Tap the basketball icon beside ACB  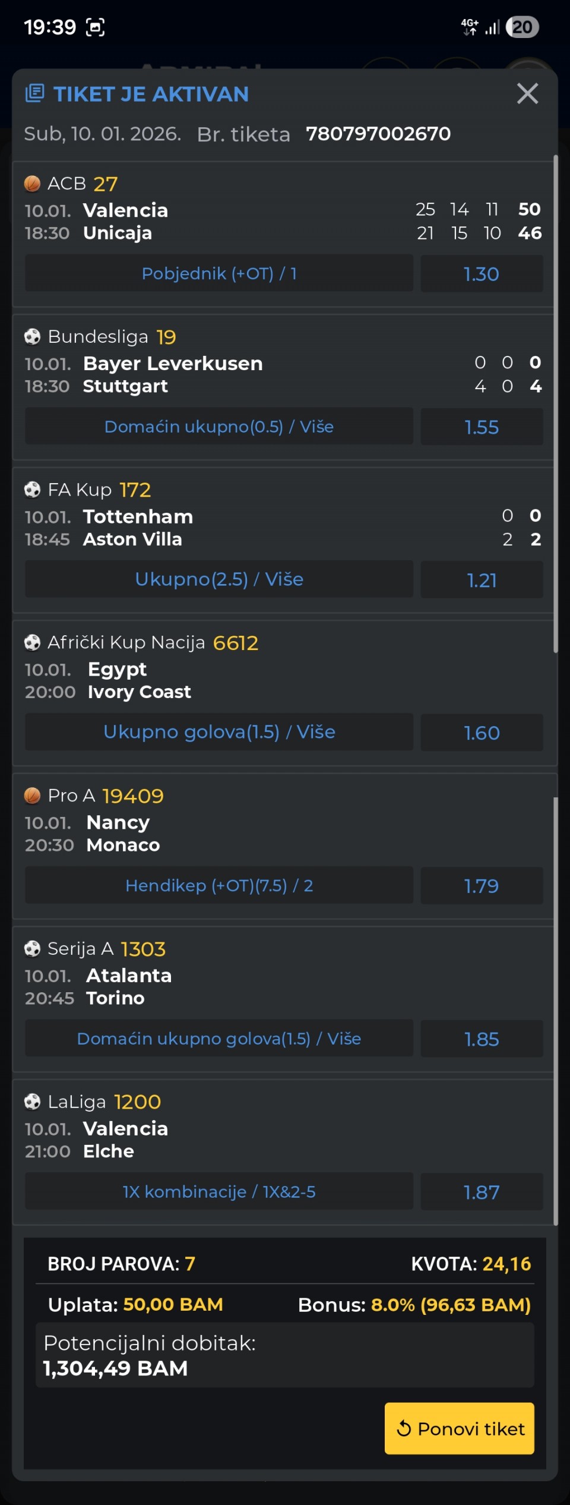pos(32,184)
